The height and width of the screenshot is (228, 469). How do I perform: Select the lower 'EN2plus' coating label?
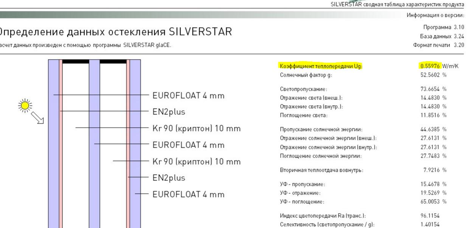(169, 178)
